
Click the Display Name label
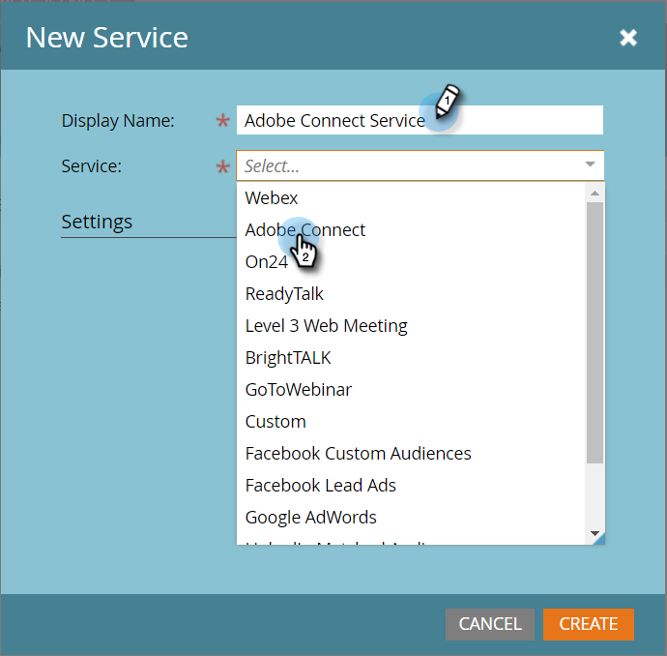coord(118,121)
